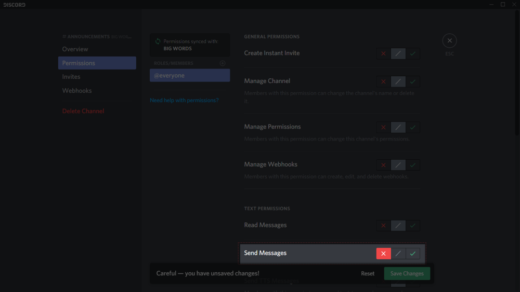Deny Manage Permissions with red X

pos(383,127)
